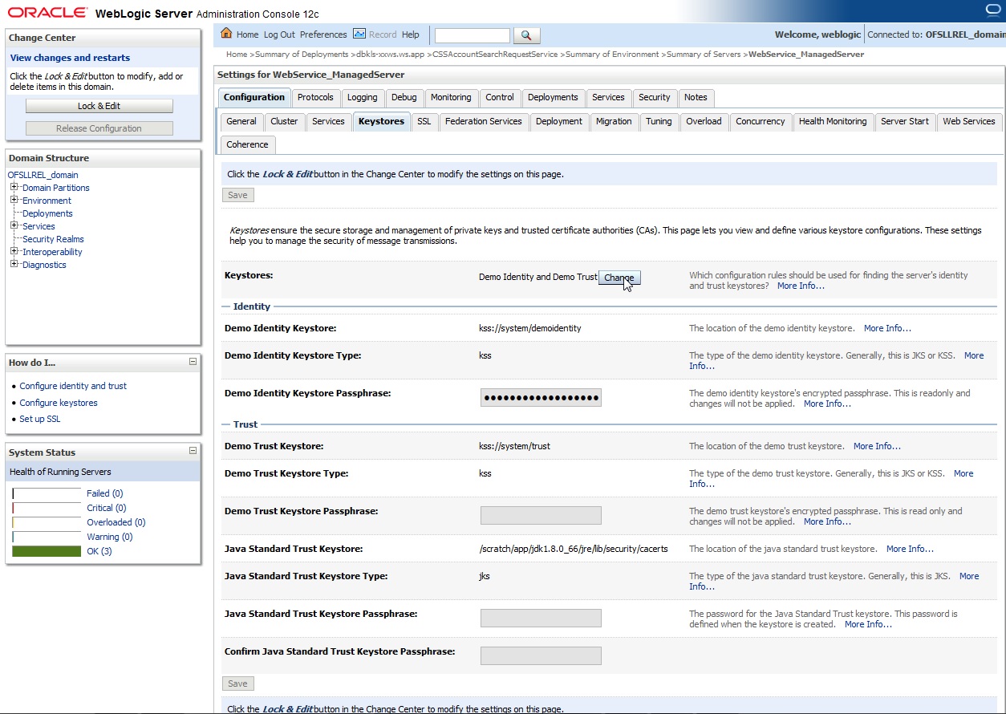
Task: Open Configure keystores help link
Action: pos(59,403)
